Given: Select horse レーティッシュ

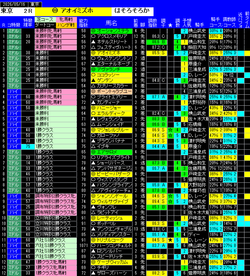Looking at the screenshot, I should click(112, 218).
